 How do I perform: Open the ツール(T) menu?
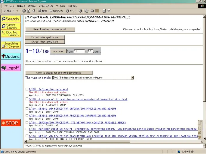click(60, 6)
